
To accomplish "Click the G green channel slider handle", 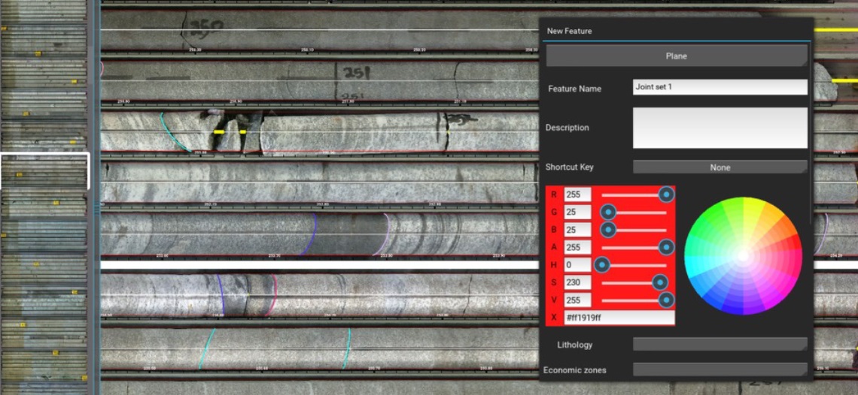I will (608, 212).
